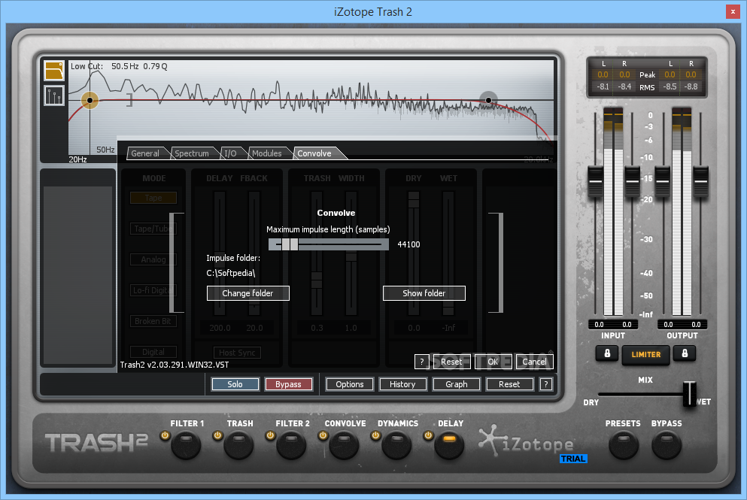
Task: Open the Options button in bottom bar
Action: (350, 384)
